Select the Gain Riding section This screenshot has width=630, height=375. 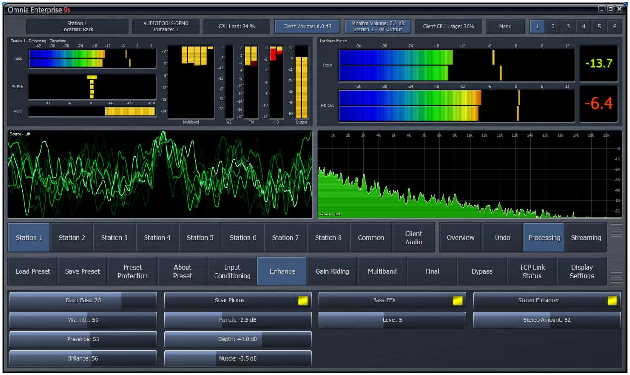(x=332, y=271)
